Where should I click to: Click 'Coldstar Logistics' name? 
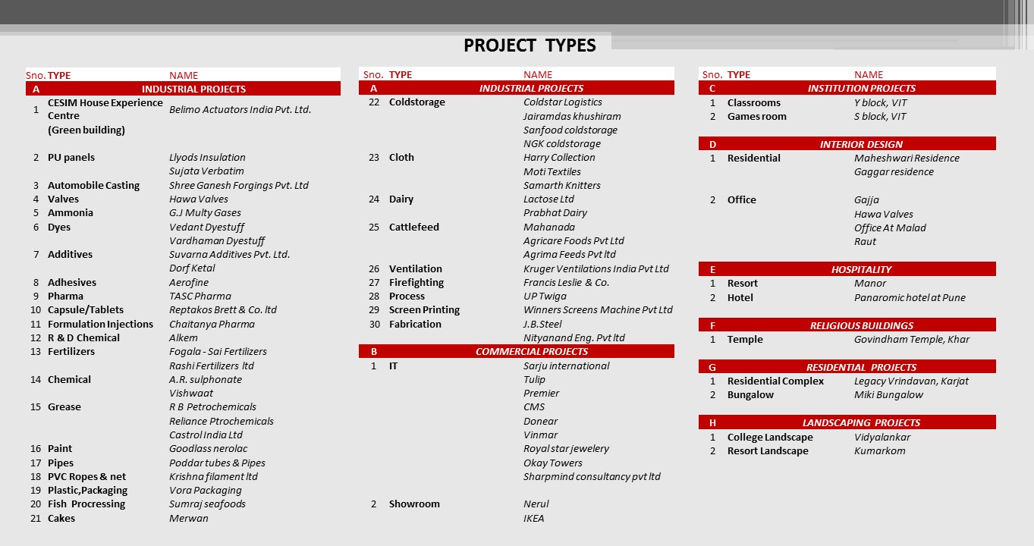pos(563,102)
